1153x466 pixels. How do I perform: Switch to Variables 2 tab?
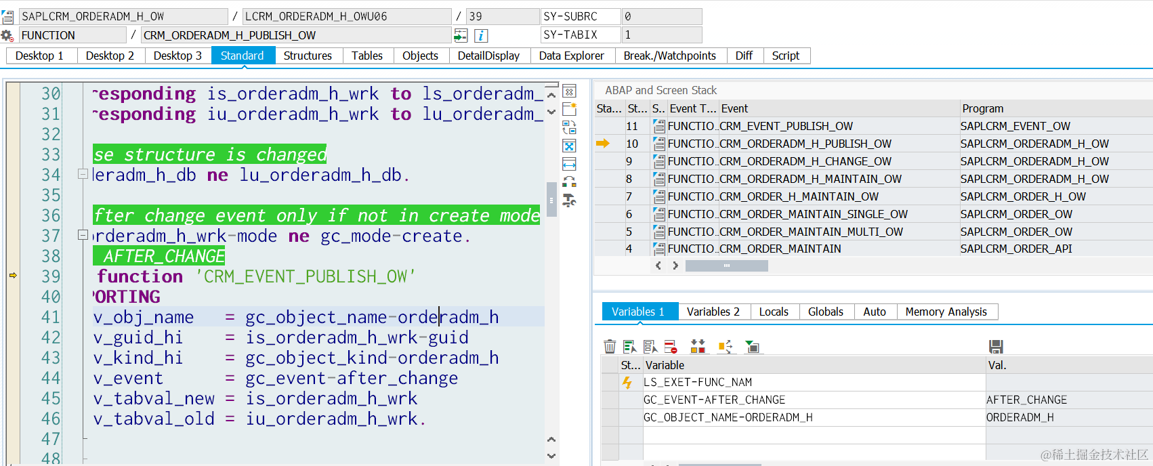pos(713,312)
